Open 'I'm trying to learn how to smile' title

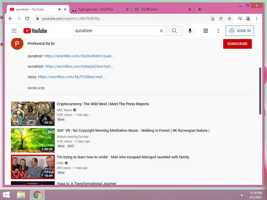click(123, 157)
